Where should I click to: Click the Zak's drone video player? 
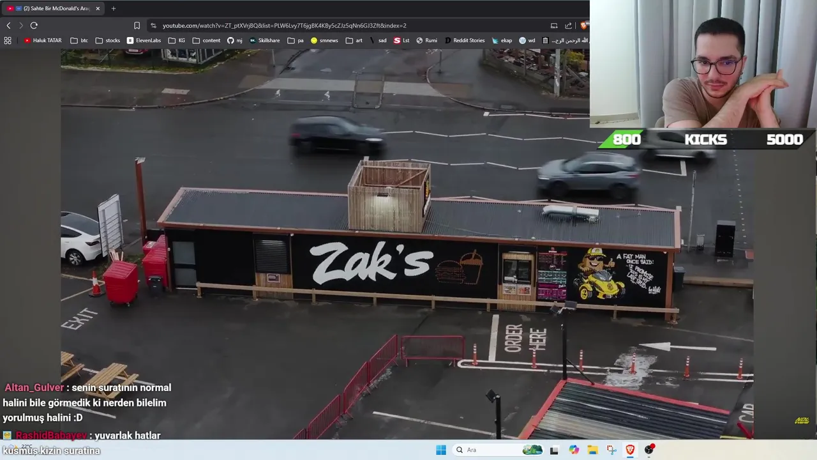(x=407, y=244)
